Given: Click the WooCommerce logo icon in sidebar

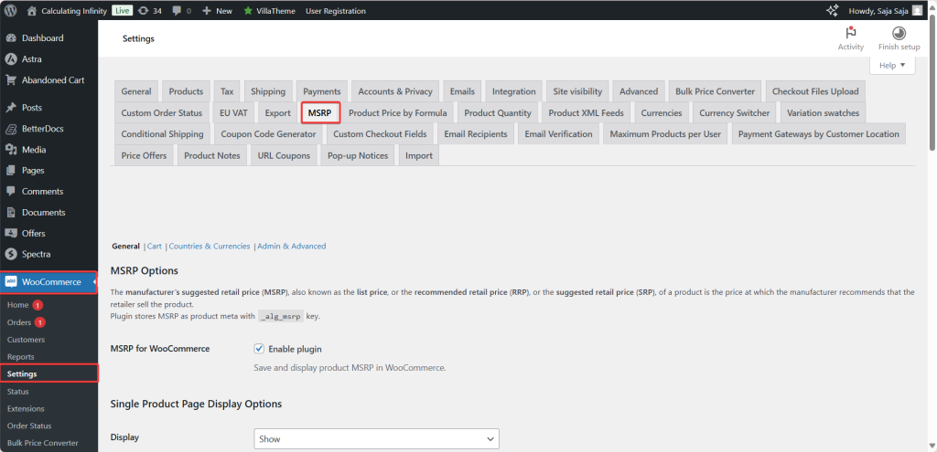Looking at the screenshot, I should coord(11,282).
